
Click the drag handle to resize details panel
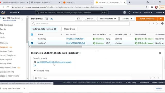(x=97, y=51)
